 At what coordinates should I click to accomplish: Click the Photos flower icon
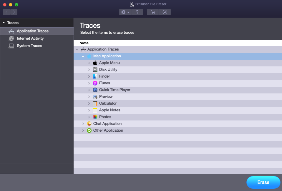click(x=95, y=117)
